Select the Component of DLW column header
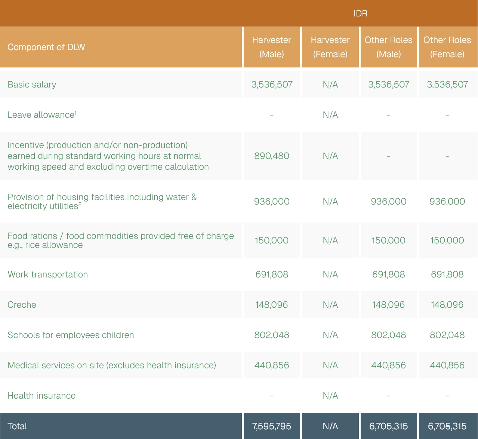 point(46,47)
